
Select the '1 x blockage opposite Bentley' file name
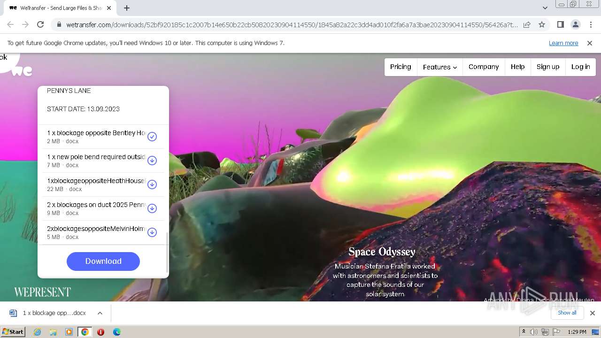96,133
